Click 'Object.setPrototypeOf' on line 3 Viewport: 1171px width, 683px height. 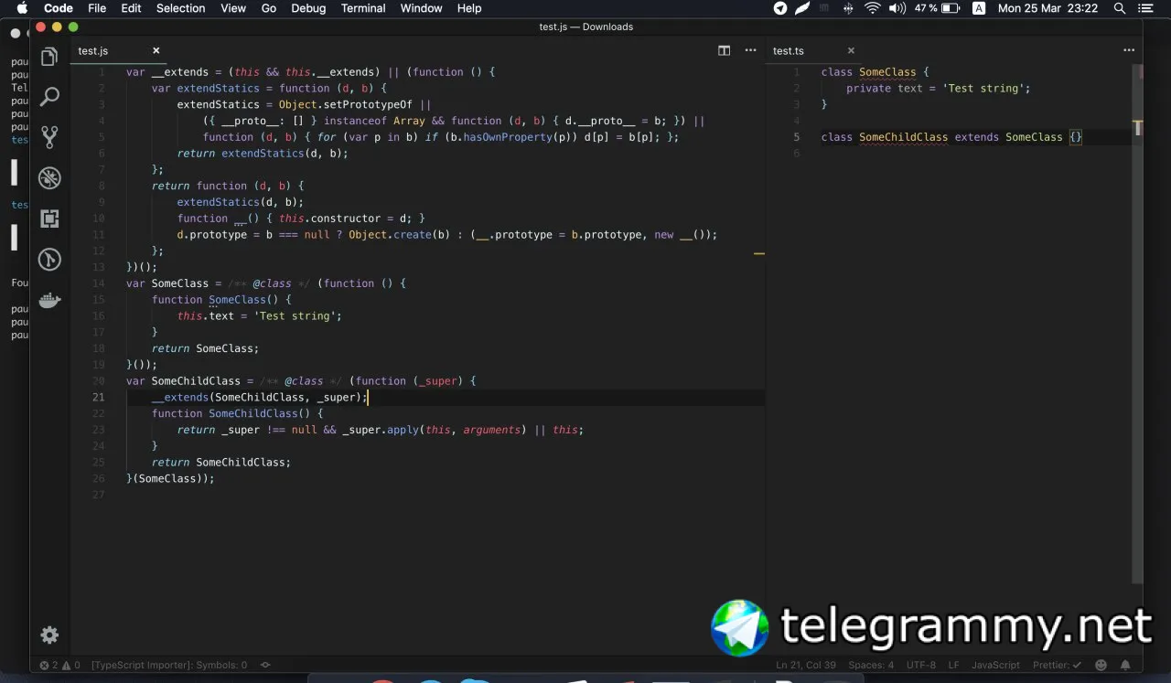tap(346, 105)
